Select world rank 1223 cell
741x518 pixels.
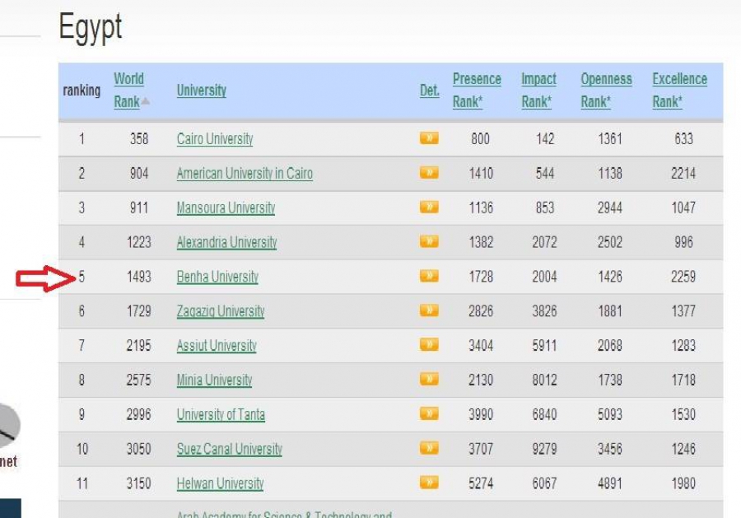[x=139, y=242]
